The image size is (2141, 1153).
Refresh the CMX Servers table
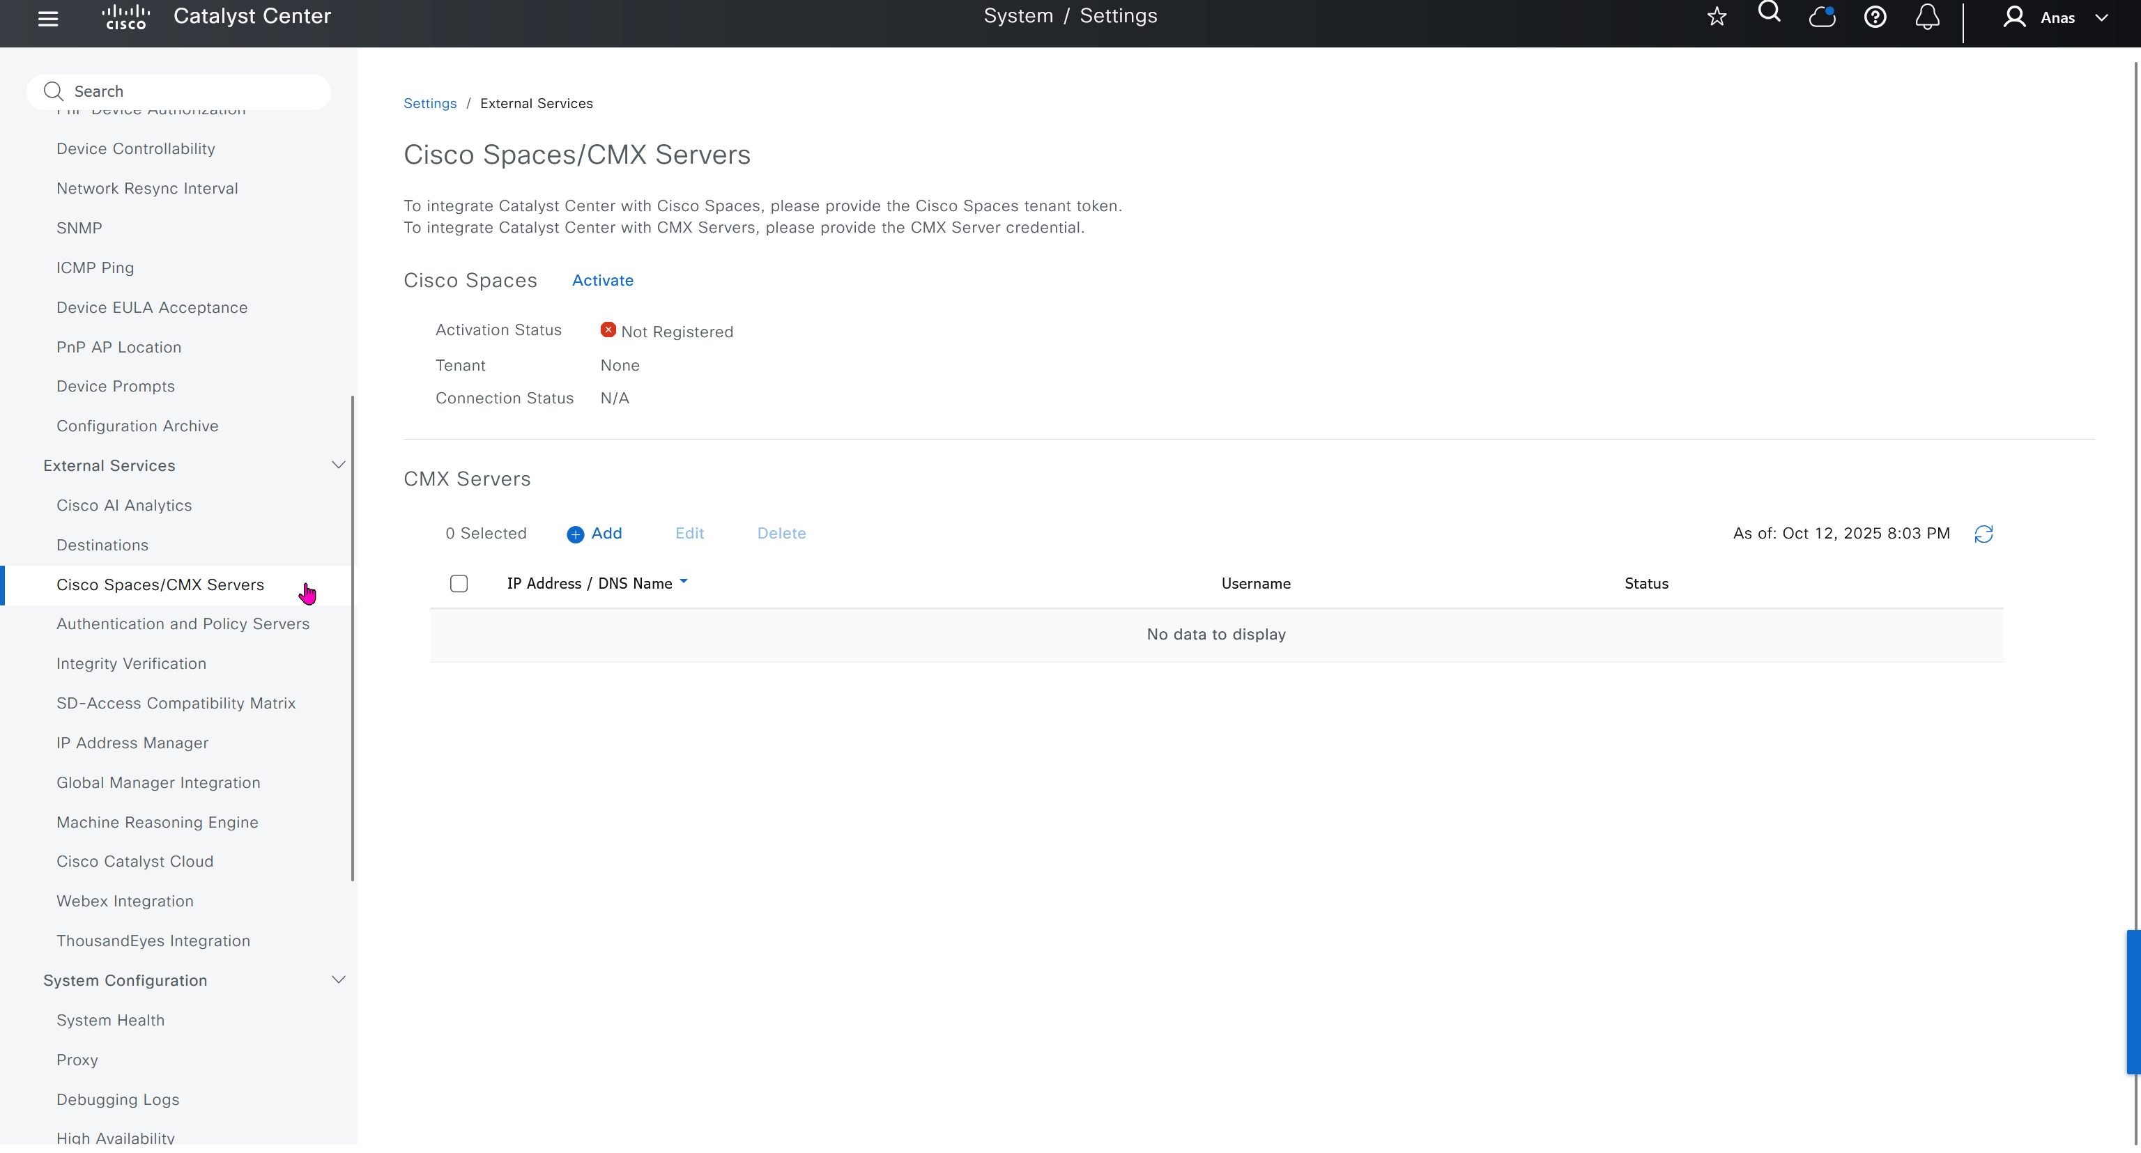(1983, 534)
